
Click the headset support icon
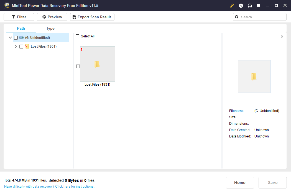(249, 5)
